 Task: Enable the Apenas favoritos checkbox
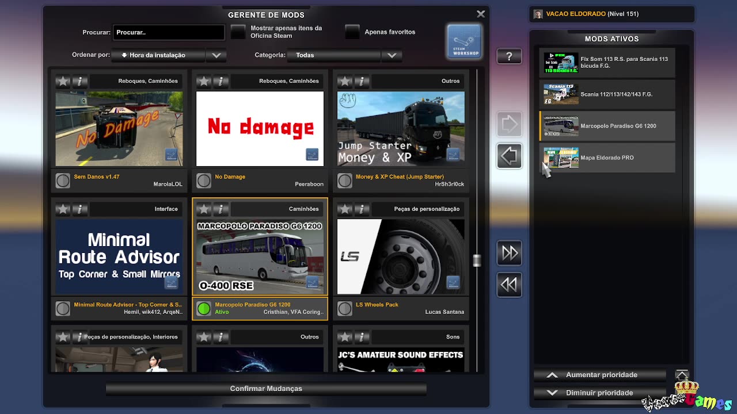pos(352,32)
